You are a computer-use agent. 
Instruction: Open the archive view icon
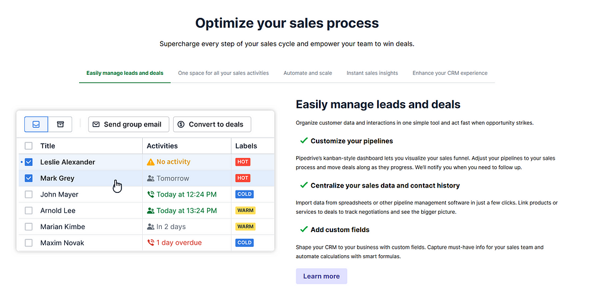[60, 124]
